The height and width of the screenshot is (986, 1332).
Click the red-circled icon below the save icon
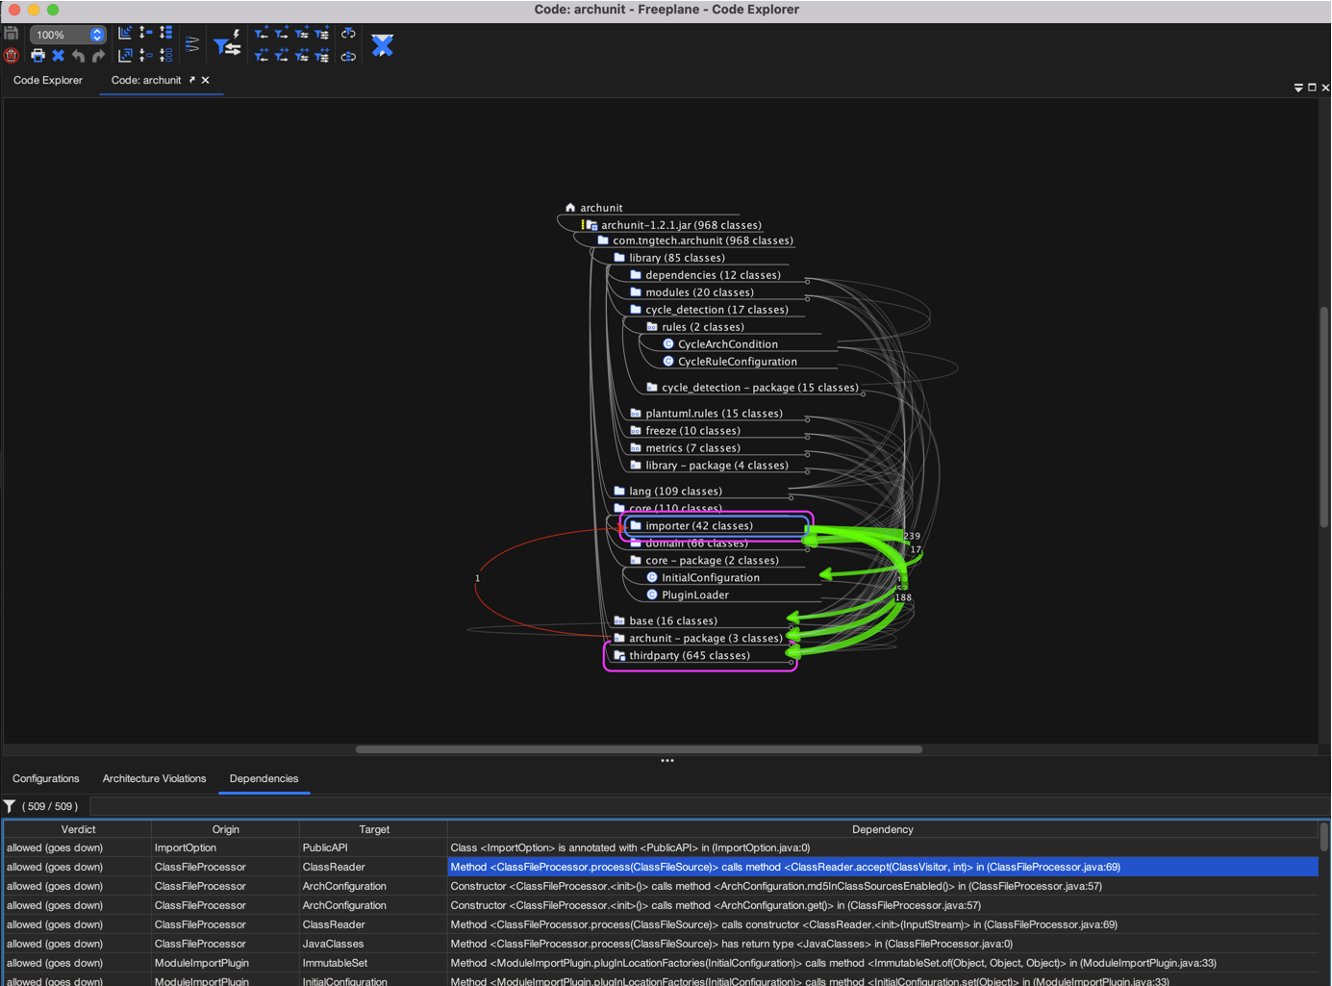pyautogui.click(x=12, y=56)
